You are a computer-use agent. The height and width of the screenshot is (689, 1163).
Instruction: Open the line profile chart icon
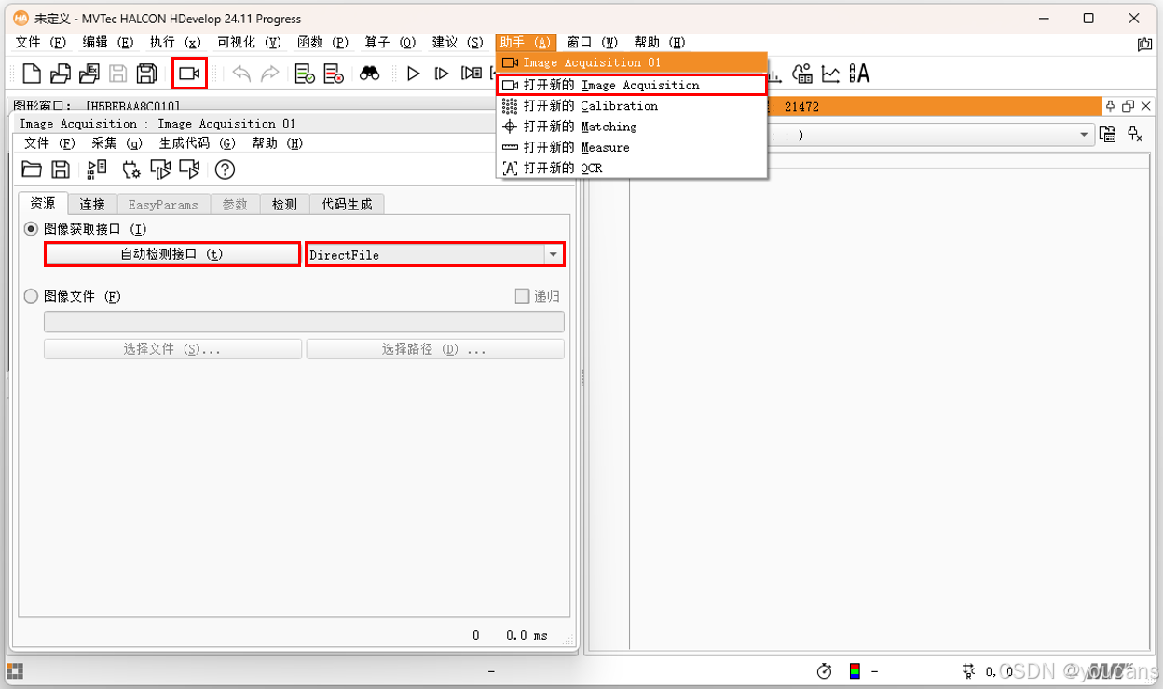tap(830, 74)
